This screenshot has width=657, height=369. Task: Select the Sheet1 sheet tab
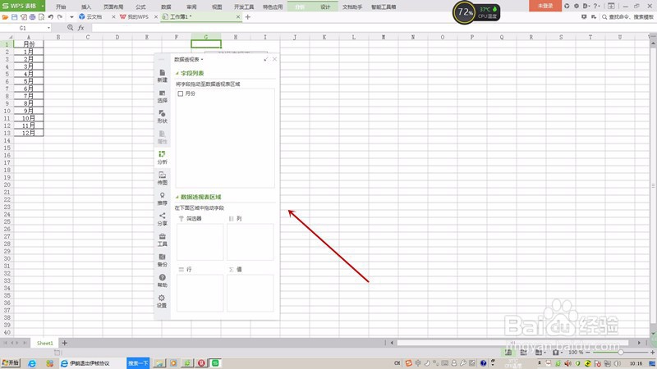(45, 343)
